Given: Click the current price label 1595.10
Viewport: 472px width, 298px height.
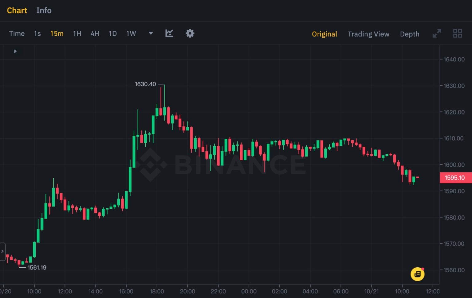Looking at the screenshot, I should tap(456, 178).
